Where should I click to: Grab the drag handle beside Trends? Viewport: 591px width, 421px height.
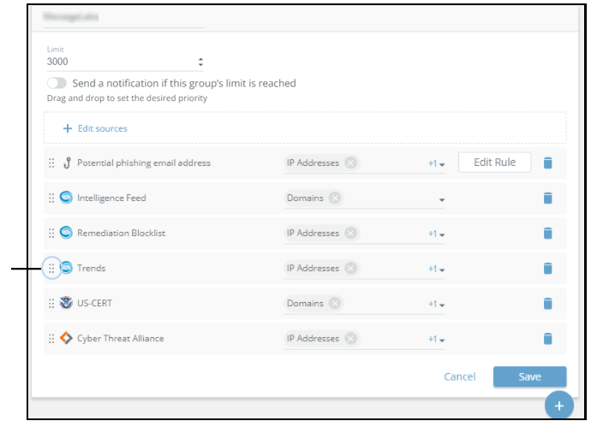pyautogui.click(x=51, y=268)
